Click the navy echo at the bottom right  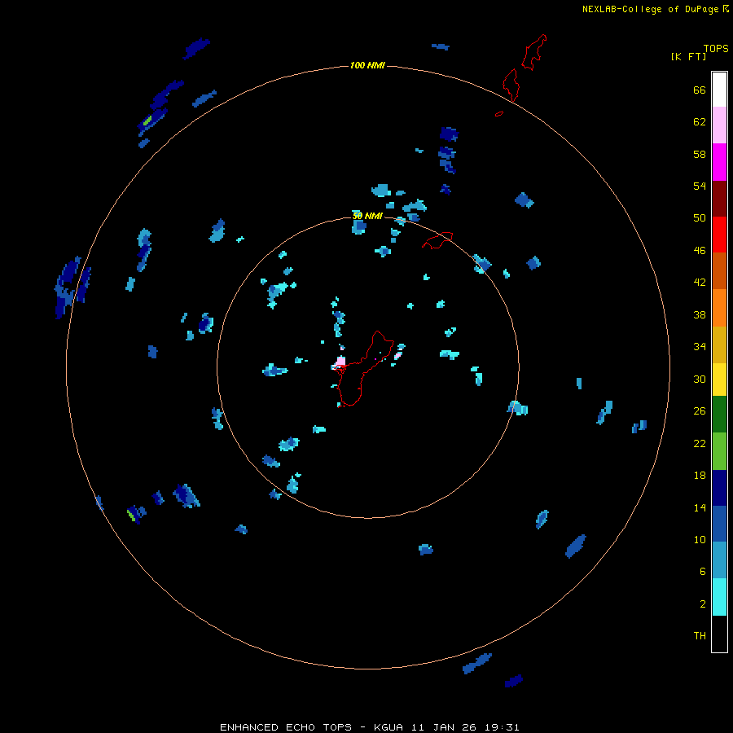click(514, 681)
